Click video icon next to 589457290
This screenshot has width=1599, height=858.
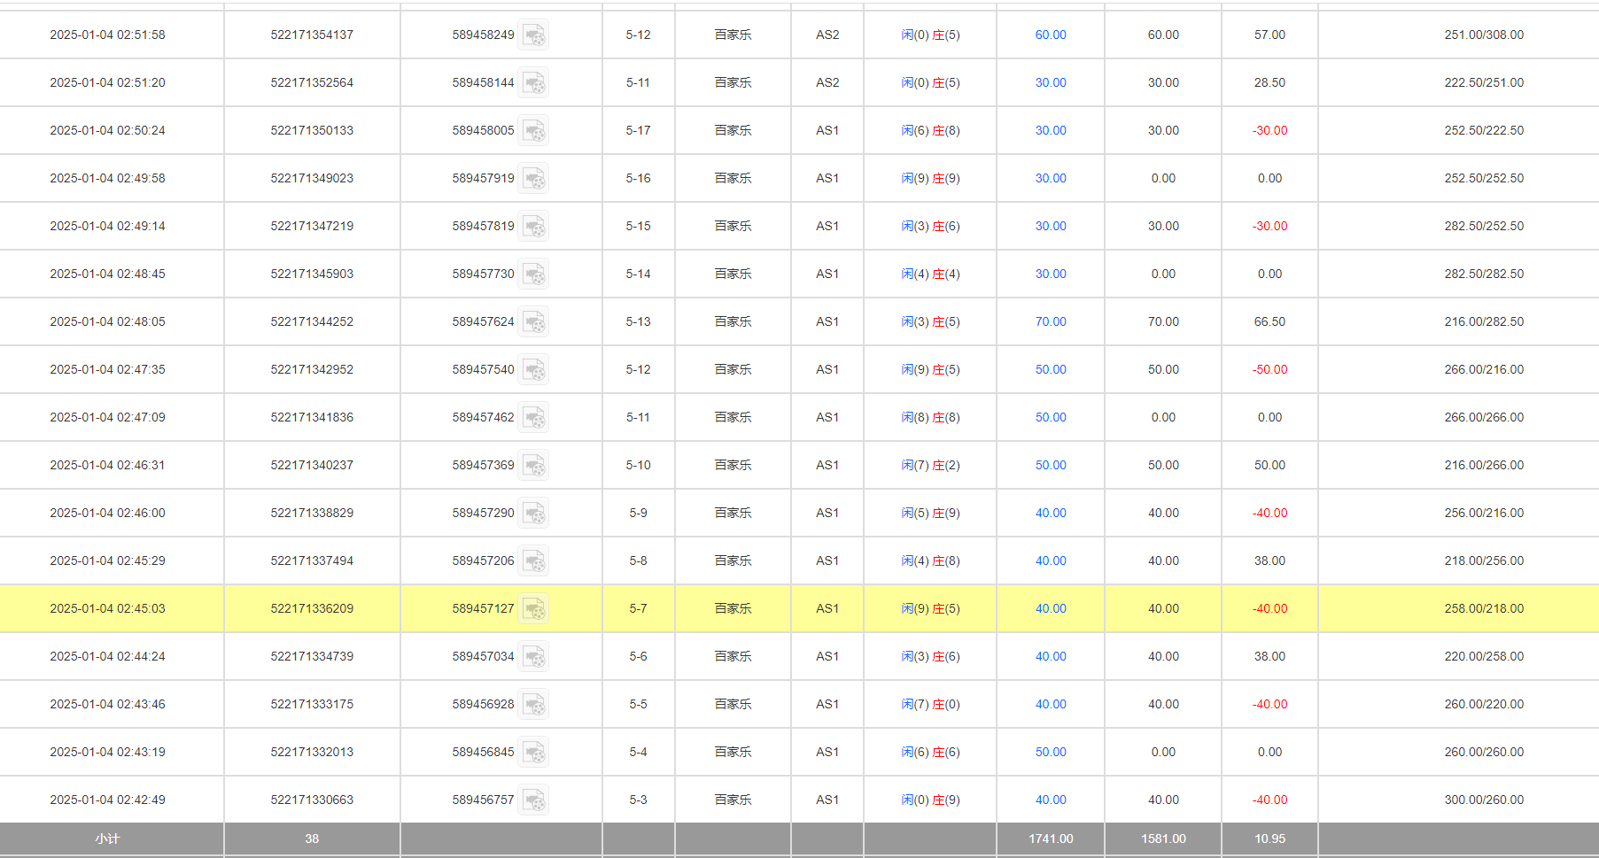pos(533,514)
